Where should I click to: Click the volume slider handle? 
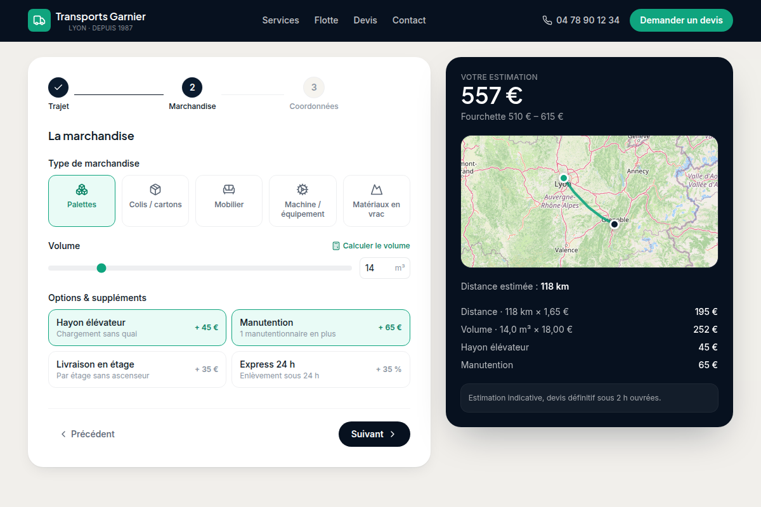pyautogui.click(x=101, y=268)
